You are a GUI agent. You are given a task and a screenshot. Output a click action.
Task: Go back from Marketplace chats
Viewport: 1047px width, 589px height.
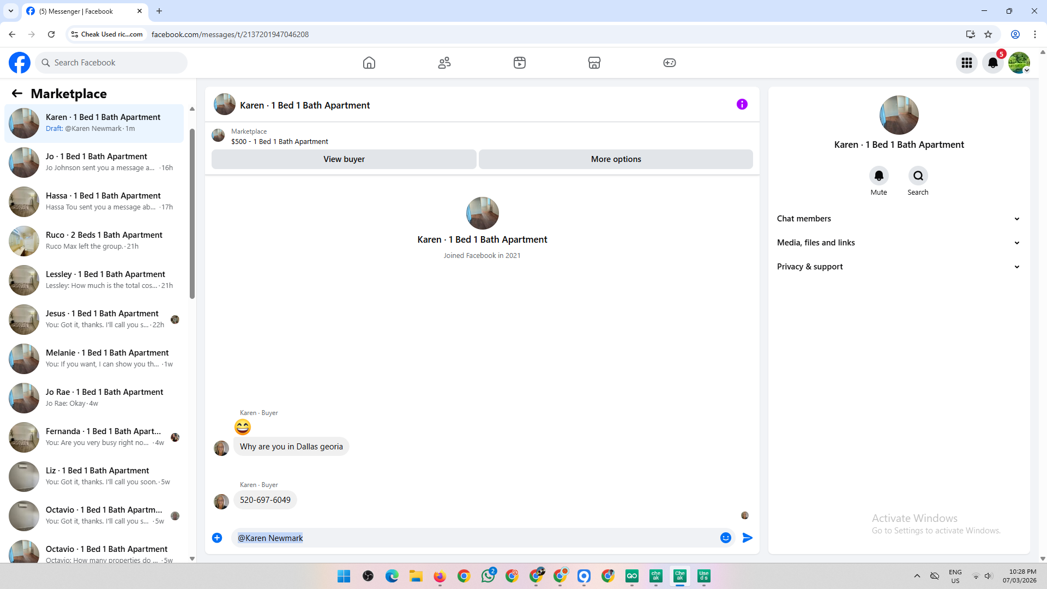coord(17,94)
